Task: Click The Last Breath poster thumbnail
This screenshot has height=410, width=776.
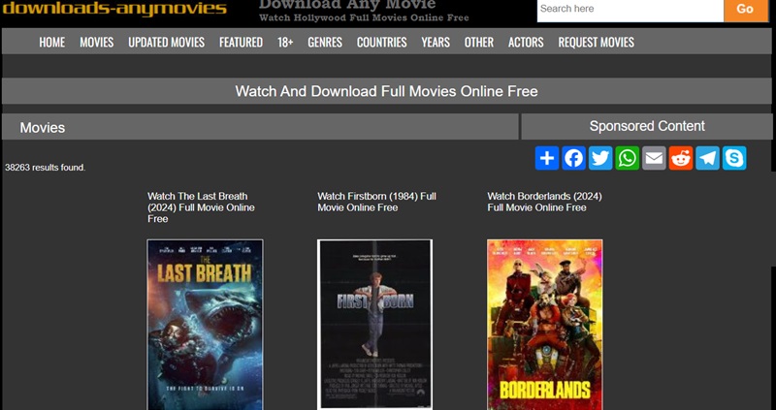Action: pos(205,325)
